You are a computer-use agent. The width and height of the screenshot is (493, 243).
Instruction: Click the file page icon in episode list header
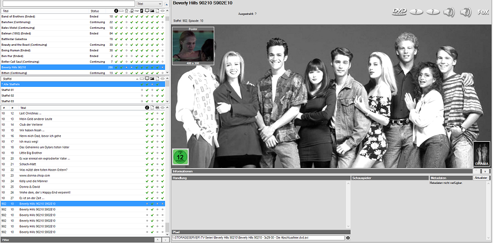[152, 107]
